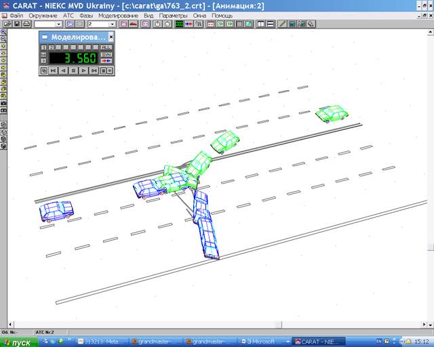Click the print icon in main toolbar

click(26, 24)
